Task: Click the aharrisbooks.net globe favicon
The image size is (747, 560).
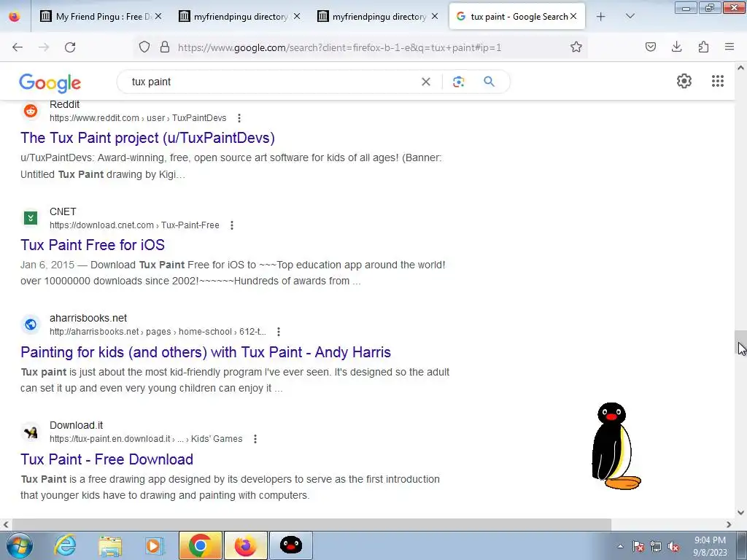Action: pyautogui.click(x=31, y=324)
